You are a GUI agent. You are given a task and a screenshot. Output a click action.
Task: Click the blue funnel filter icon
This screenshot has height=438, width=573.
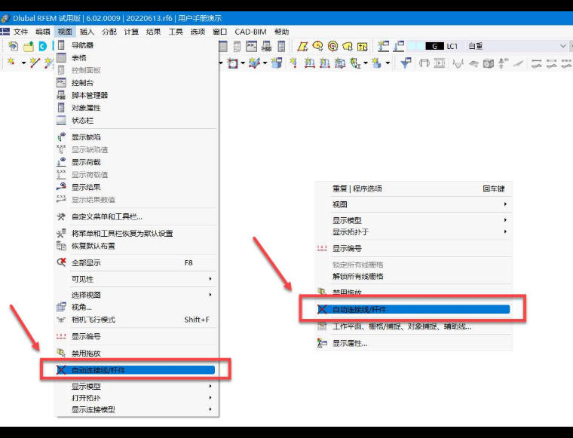406,63
